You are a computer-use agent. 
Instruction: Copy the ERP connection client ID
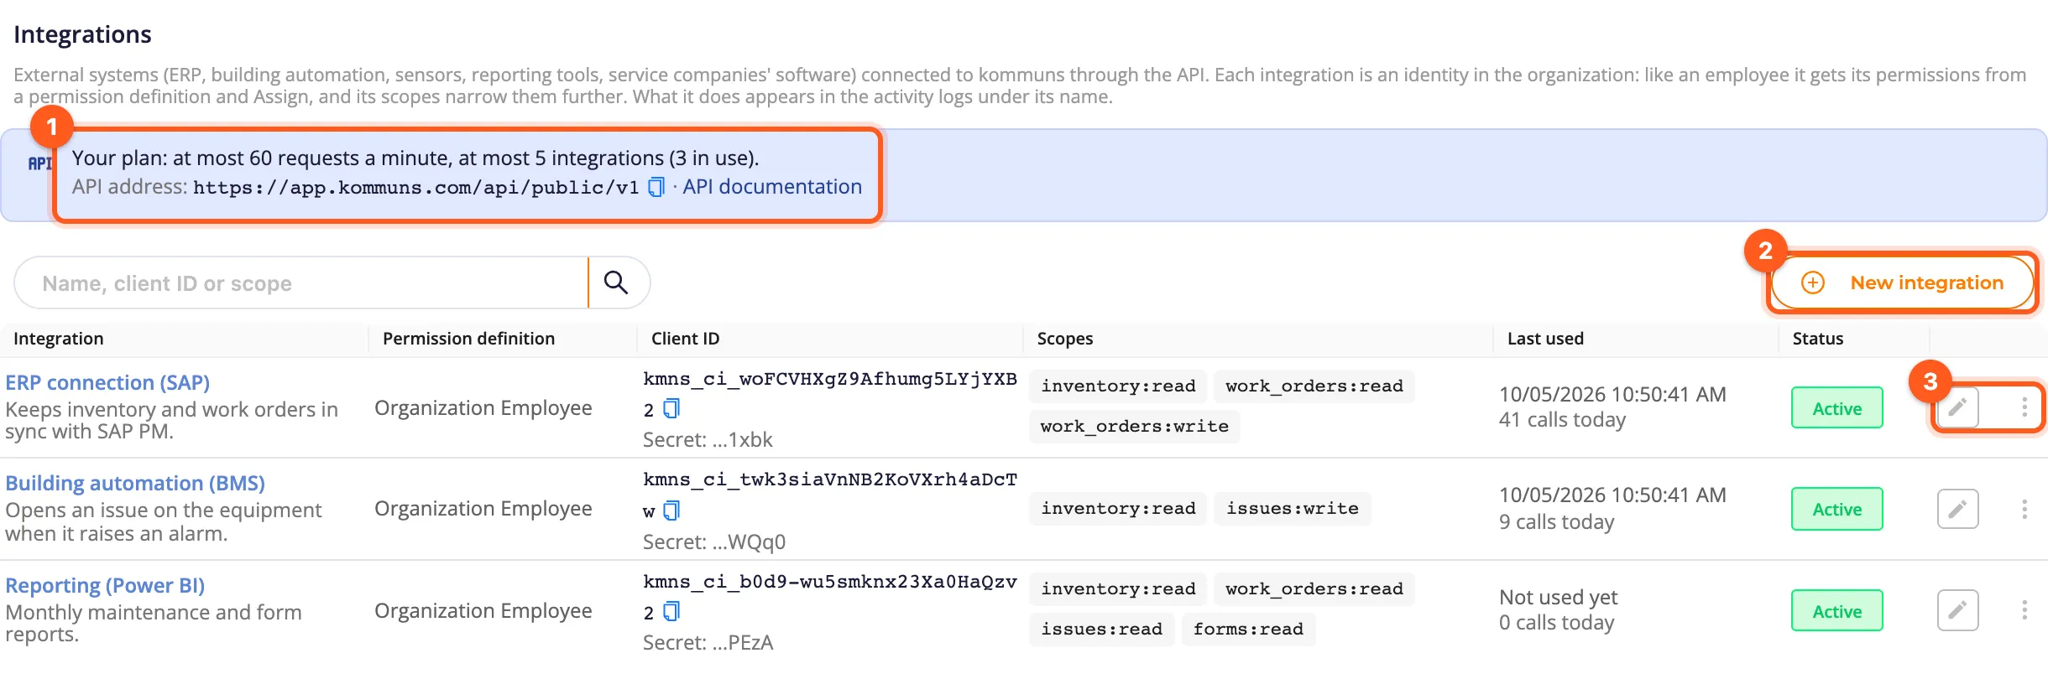coord(671,408)
